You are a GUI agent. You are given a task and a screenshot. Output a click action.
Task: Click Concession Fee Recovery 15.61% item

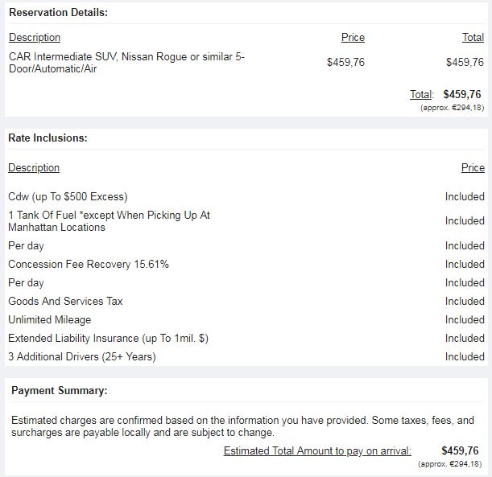pos(89,264)
